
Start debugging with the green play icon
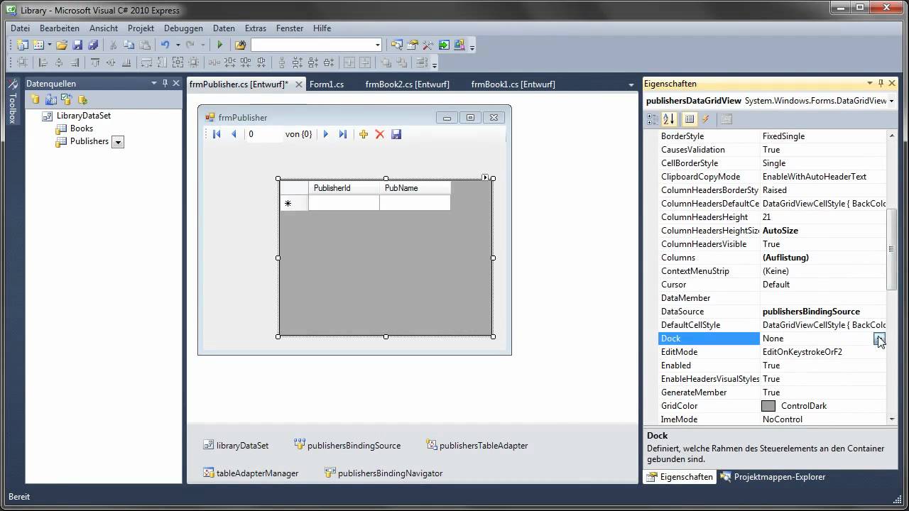(220, 45)
